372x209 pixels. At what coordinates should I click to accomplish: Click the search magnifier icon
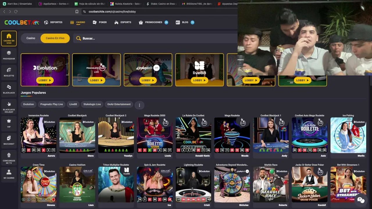point(78,38)
